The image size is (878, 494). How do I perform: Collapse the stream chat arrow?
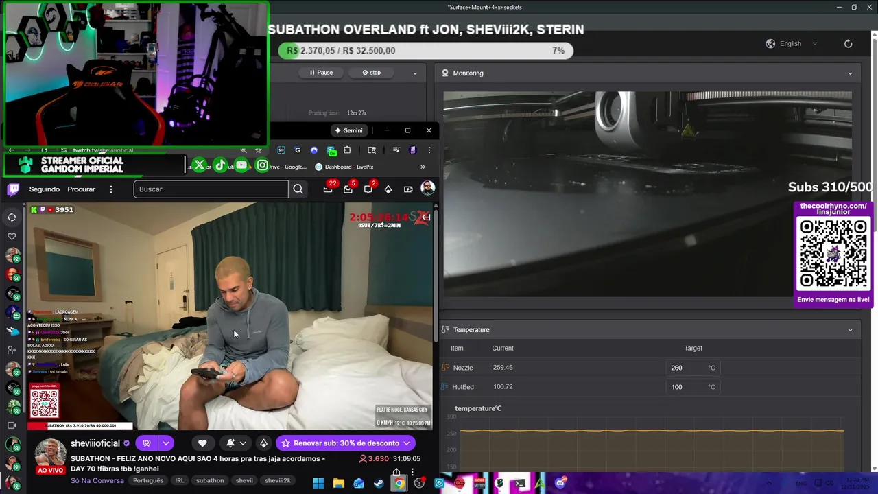click(425, 217)
